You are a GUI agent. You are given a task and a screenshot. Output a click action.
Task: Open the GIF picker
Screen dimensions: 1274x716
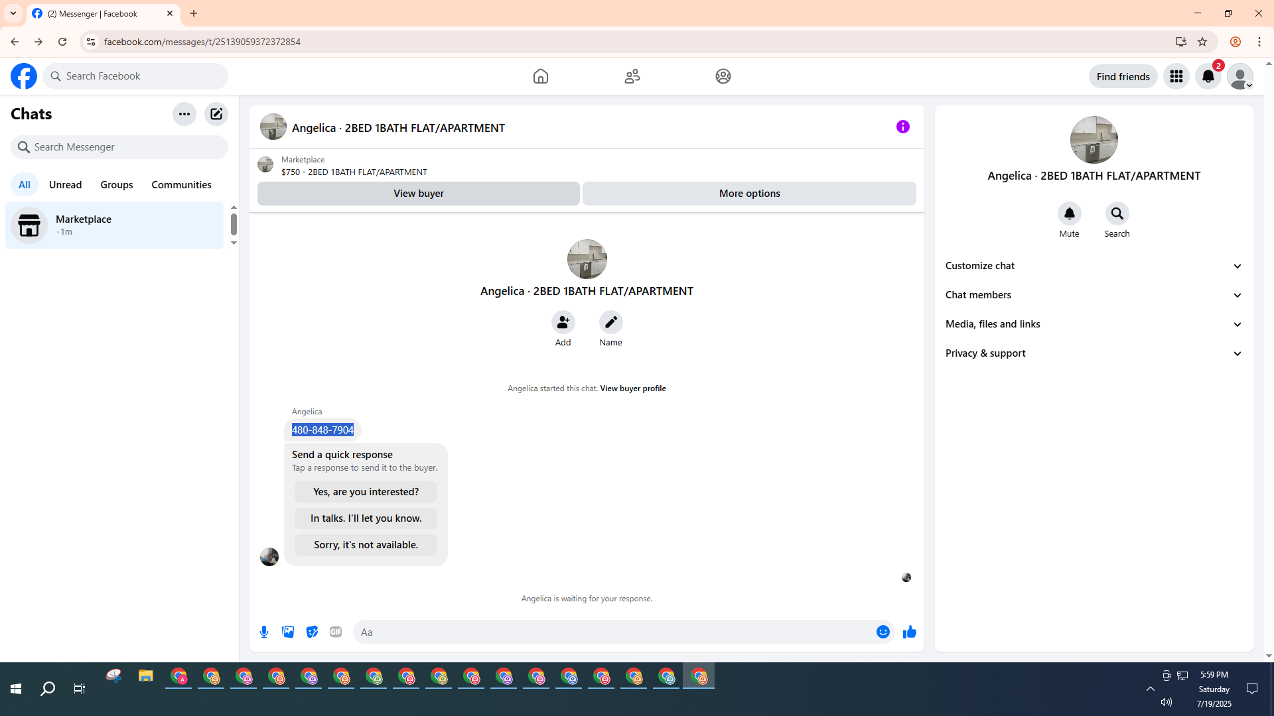[336, 632]
